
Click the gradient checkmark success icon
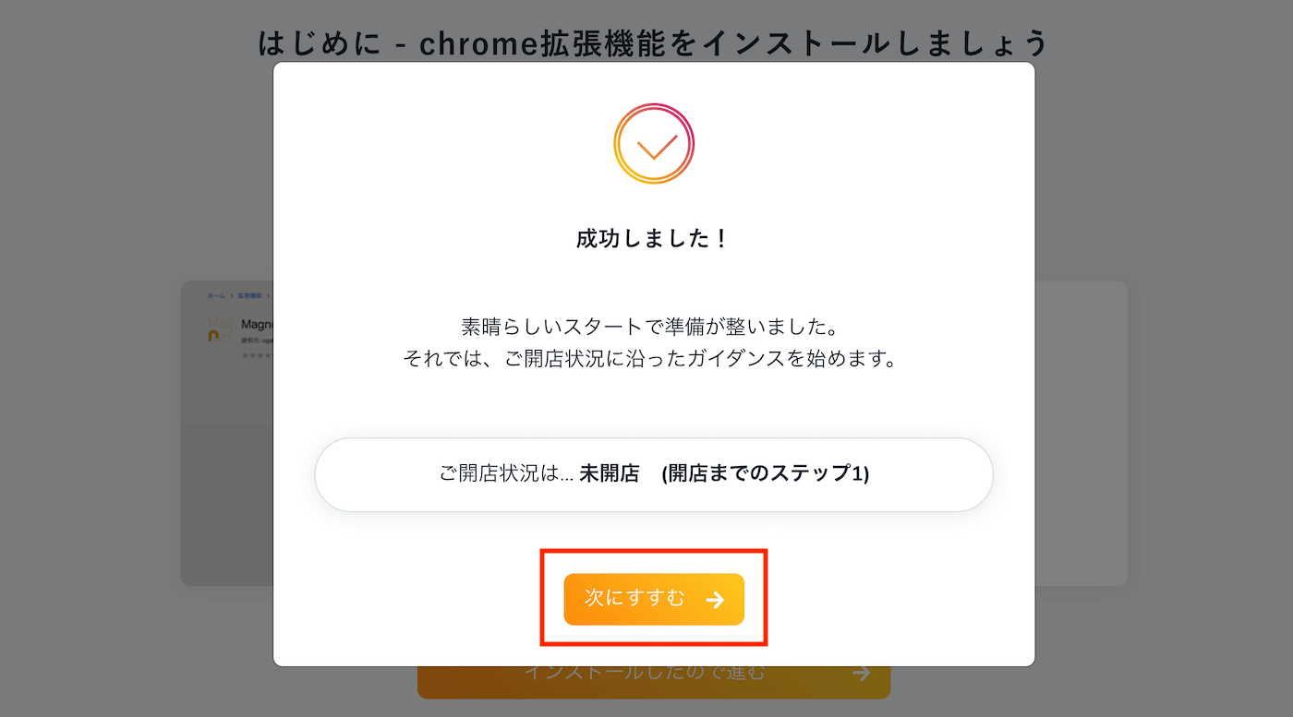point(654,144)
